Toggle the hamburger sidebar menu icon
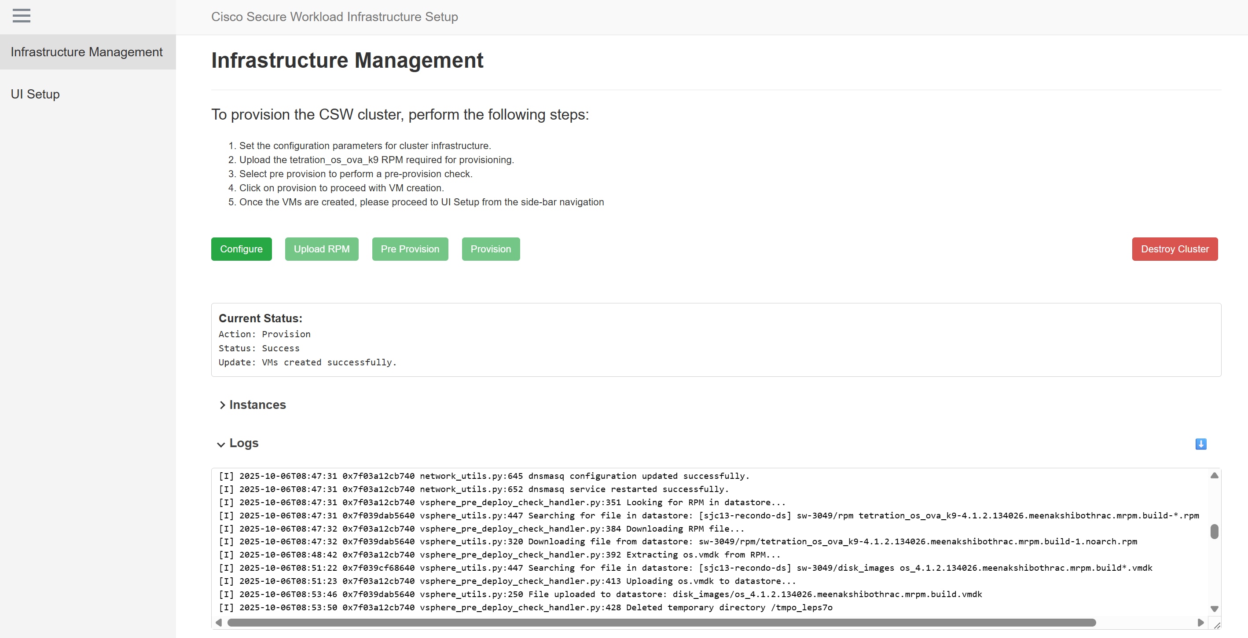1248x638 pixels. coord(21,16)
